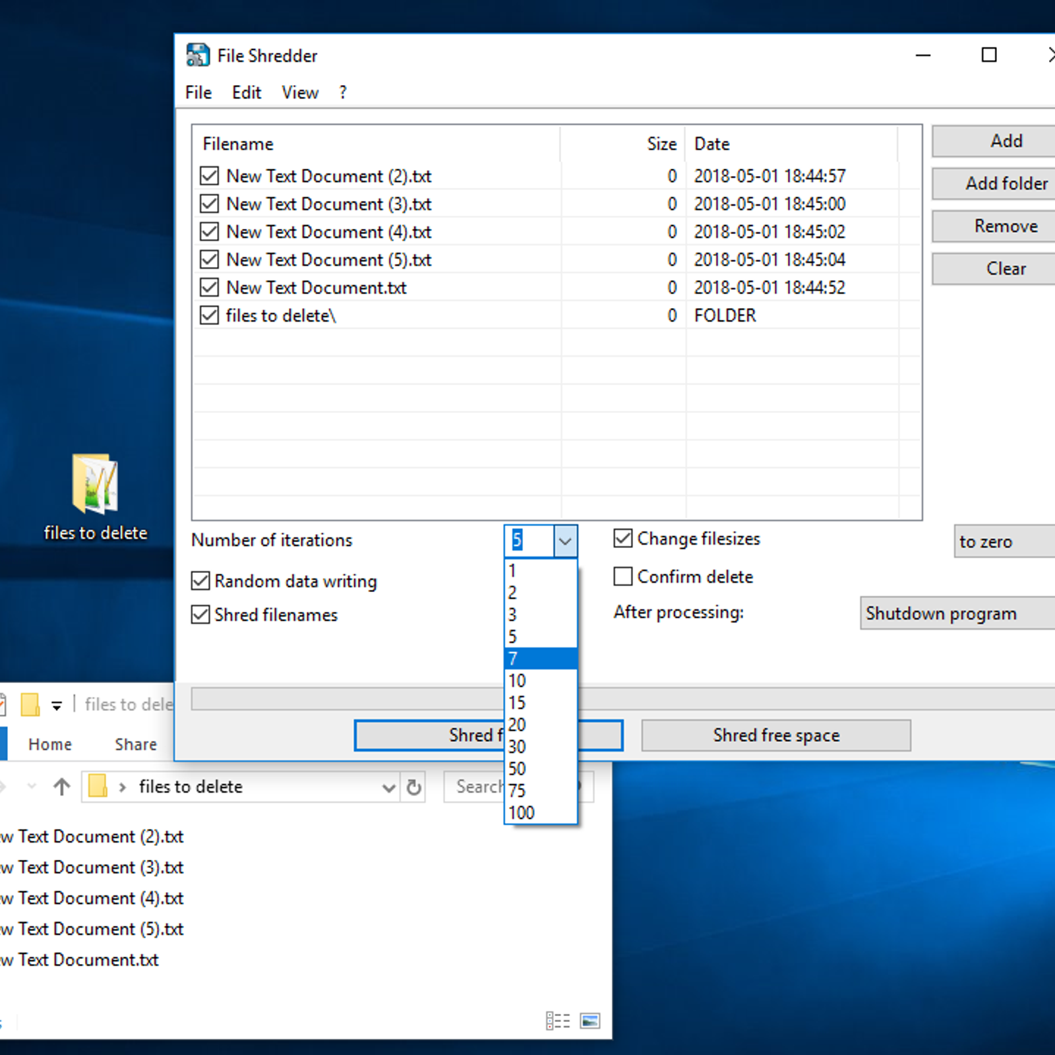Click the shredding progress bar
This screenshot has height=1055, width=1055.
click(623, 699)
